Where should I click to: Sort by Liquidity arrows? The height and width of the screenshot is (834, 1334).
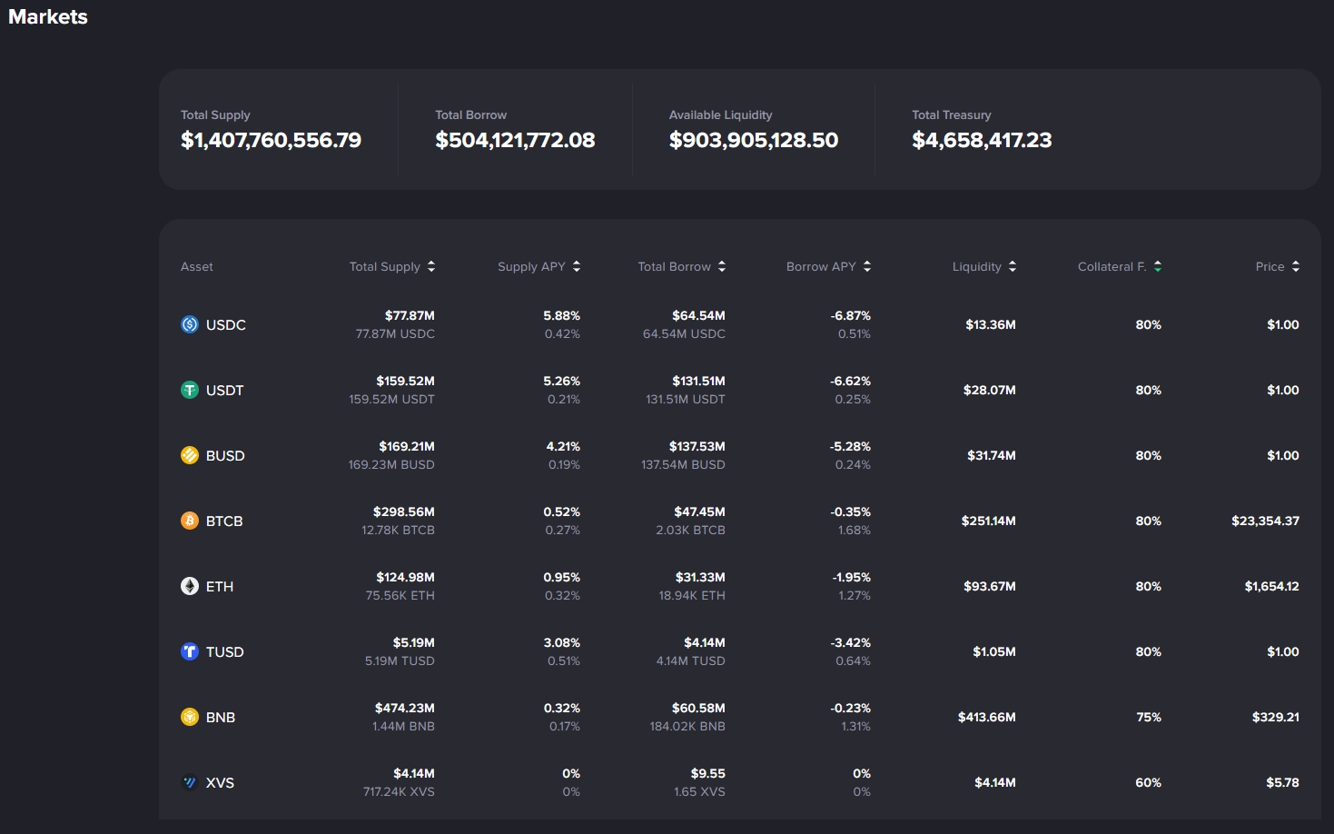coord(1013,266)
